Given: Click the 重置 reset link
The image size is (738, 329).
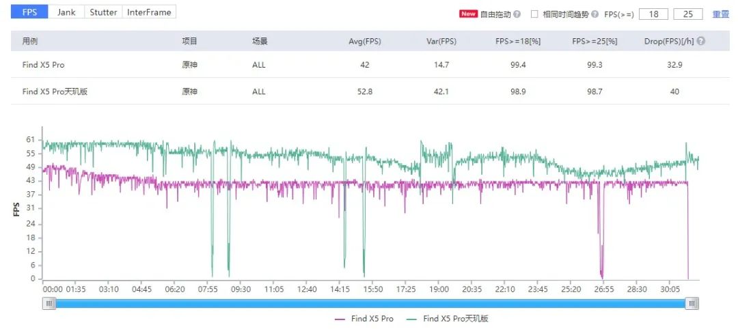Looking at the screenshot, I should point(721,14).
